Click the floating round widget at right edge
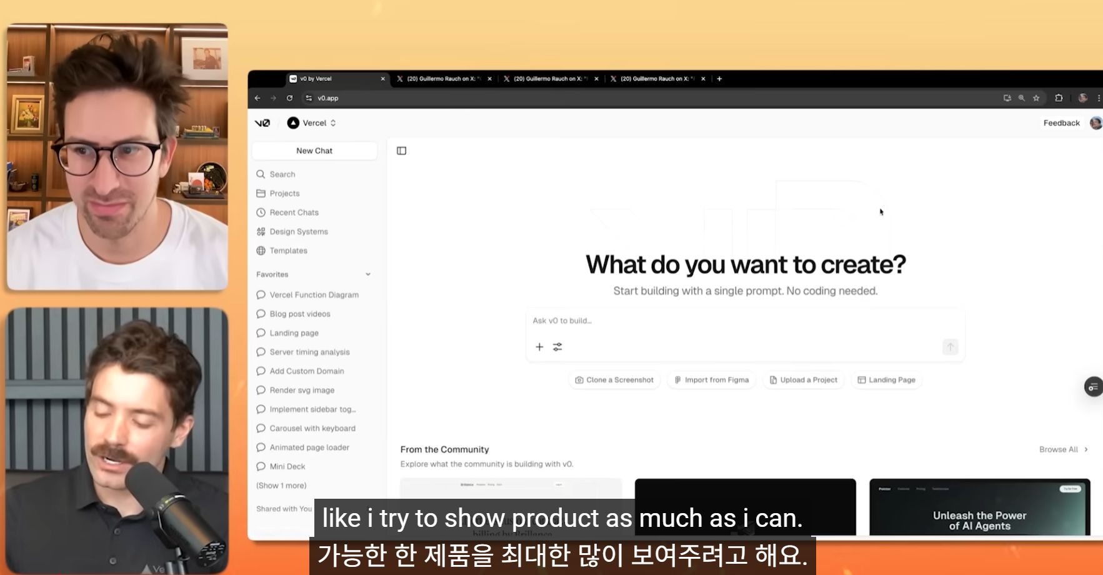Image resolution: width=1103 pixels, height=575 pixels. click(x=1093, y=387)
